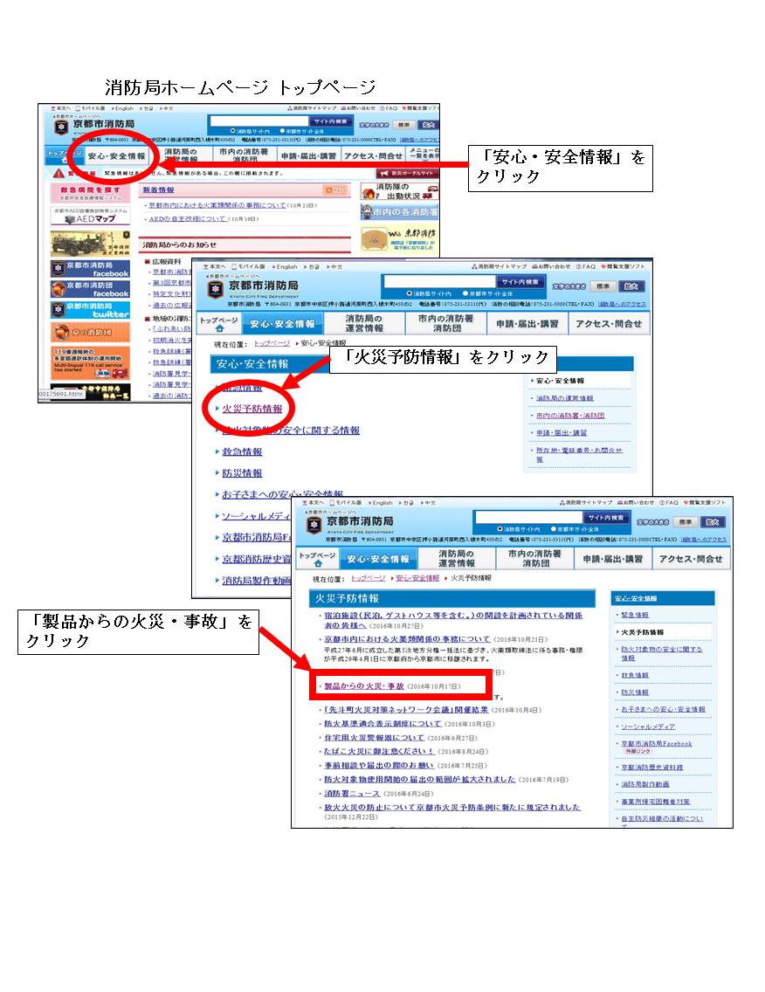Open 火災予防情報 link on 安心・安全情報 page

coord(252,409)
